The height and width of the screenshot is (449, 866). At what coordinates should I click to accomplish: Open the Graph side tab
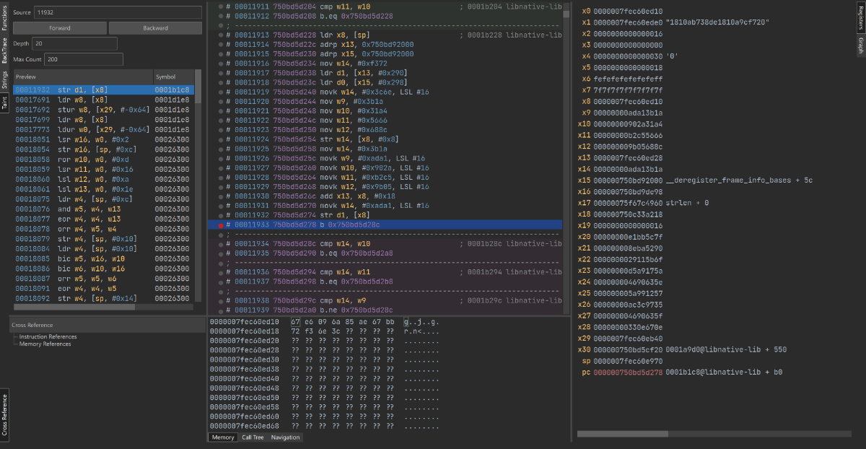click(861, 45)
